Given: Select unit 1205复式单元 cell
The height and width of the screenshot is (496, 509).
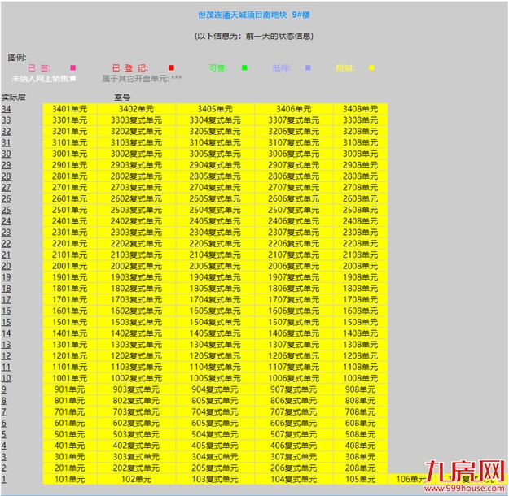Looking at the screenshot, I should click(215, 356).
